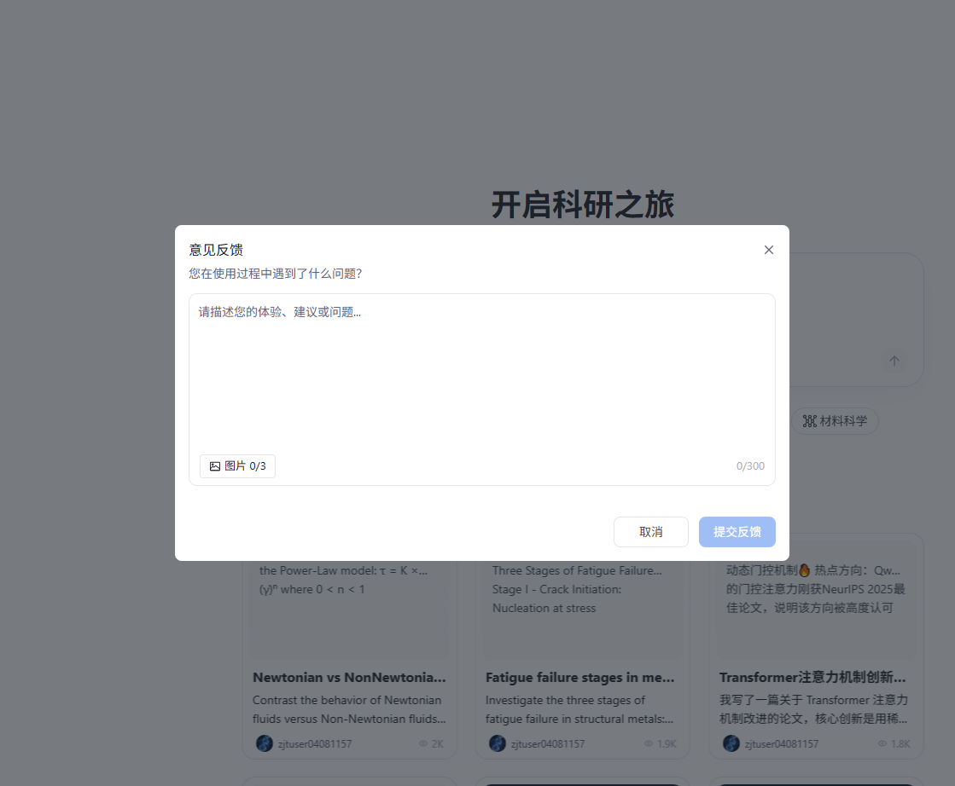
Task: Click the avatar on the Fatigue failure card
Action: pos(498,743)
